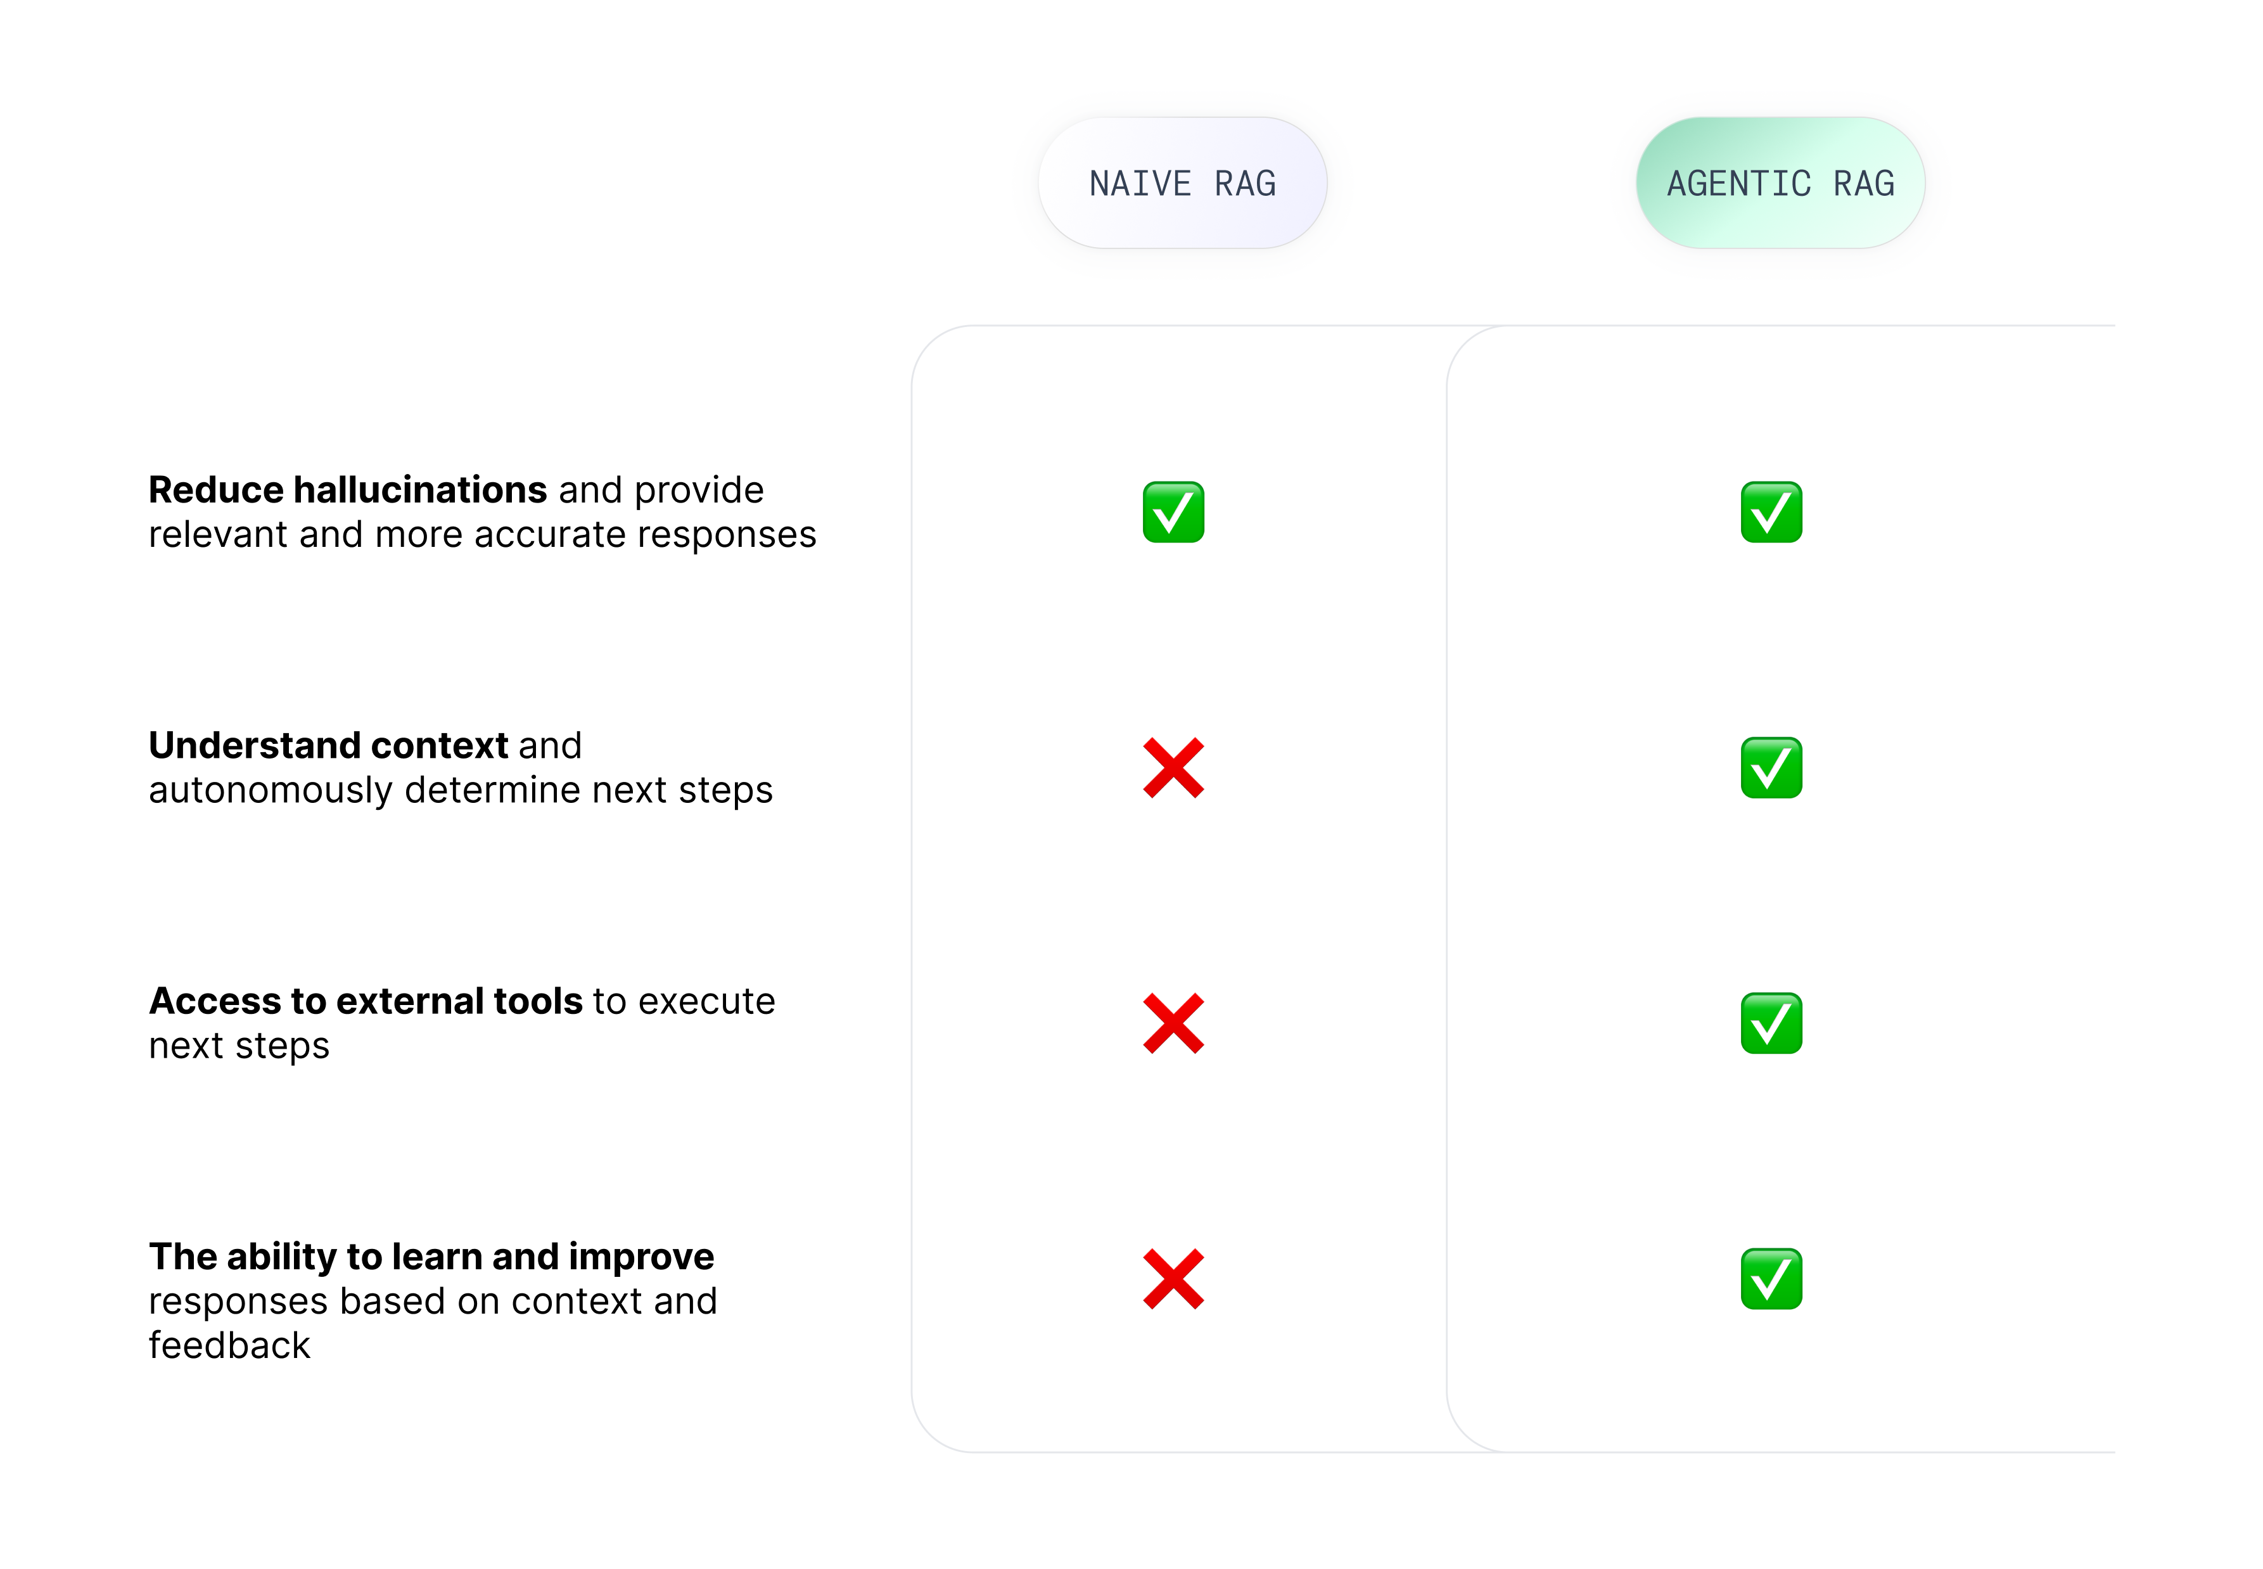Click the red X in Understand context row
Image resolution: width=2263 pixels, height=1569 pixels.
click(1173, 768)
